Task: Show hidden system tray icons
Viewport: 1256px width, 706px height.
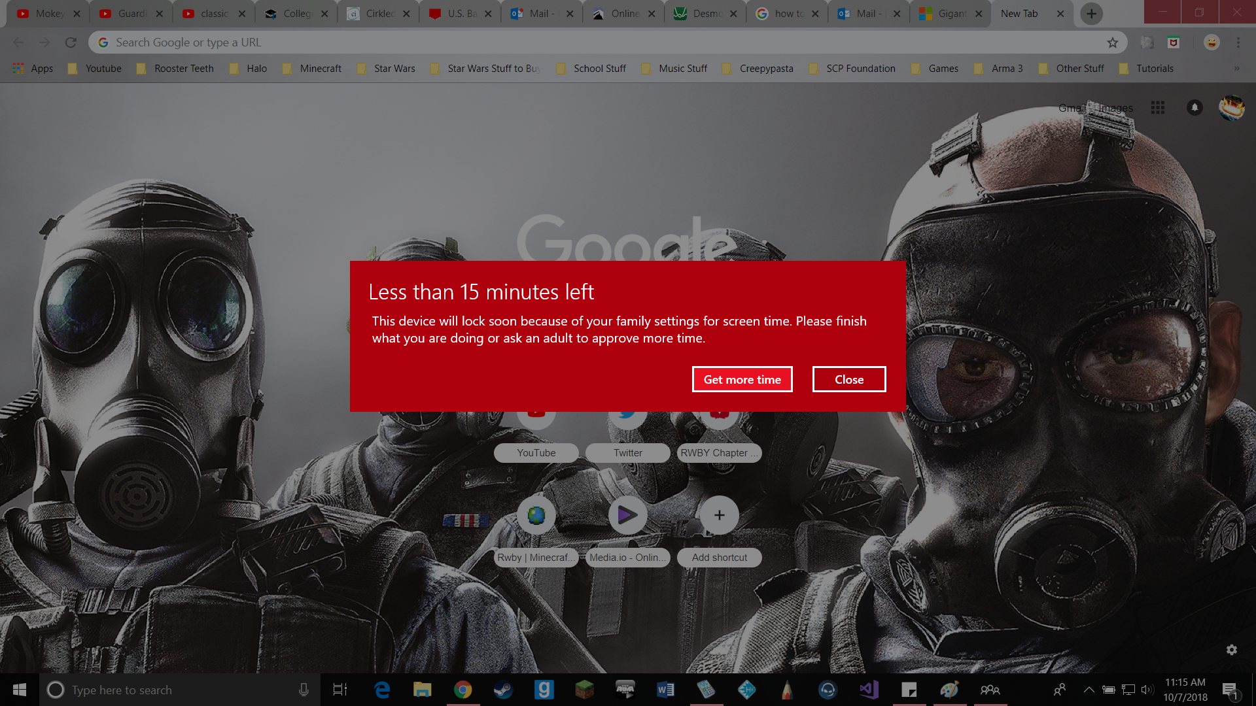Action: [x=1089, y=690]
